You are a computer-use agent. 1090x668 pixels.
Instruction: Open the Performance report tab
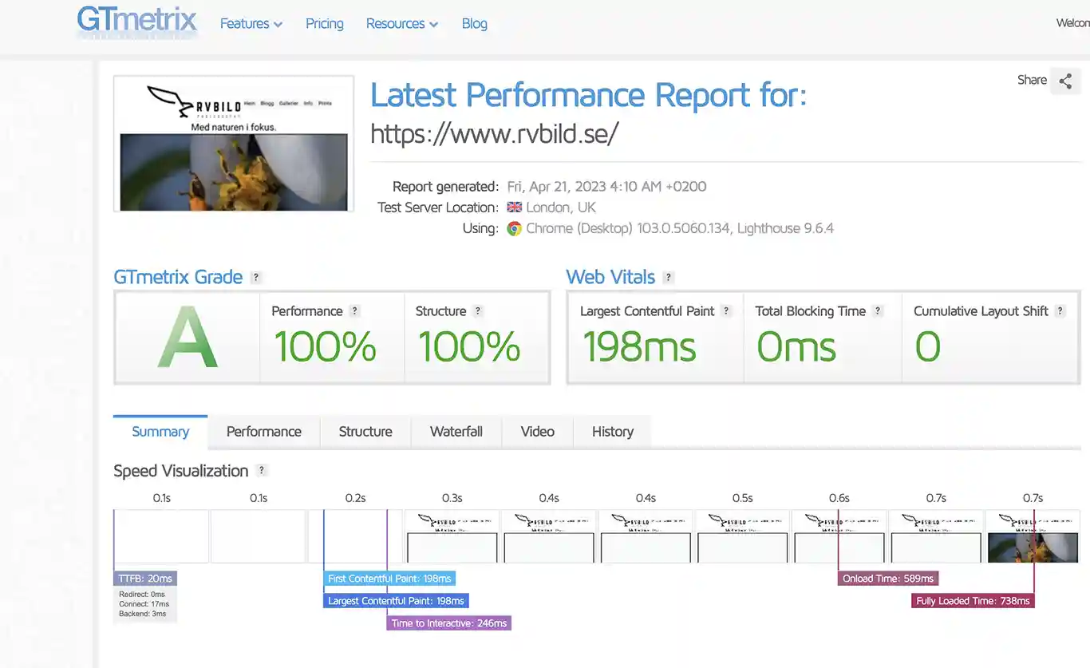[x=264, y=432]
